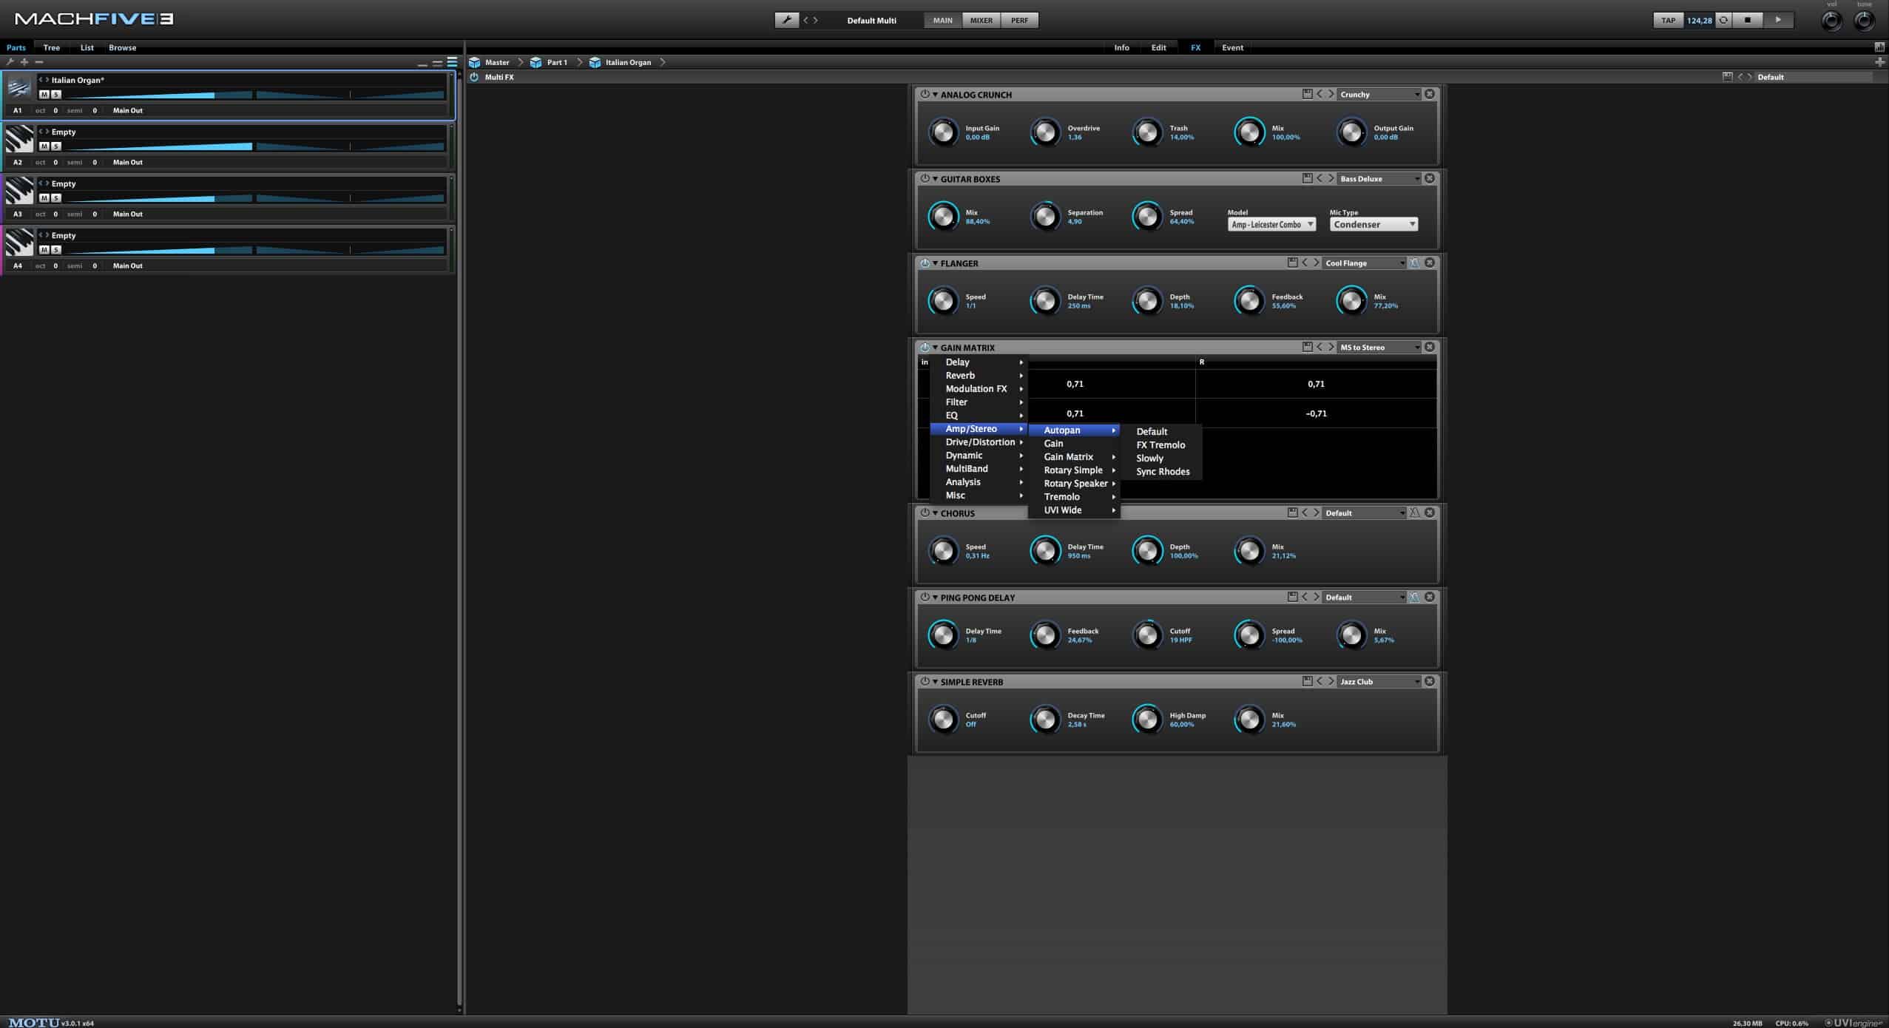The image size is (1889, 1028).
Task: Collapse the Simple Reverb section triangle
Action: click(935, 682)
